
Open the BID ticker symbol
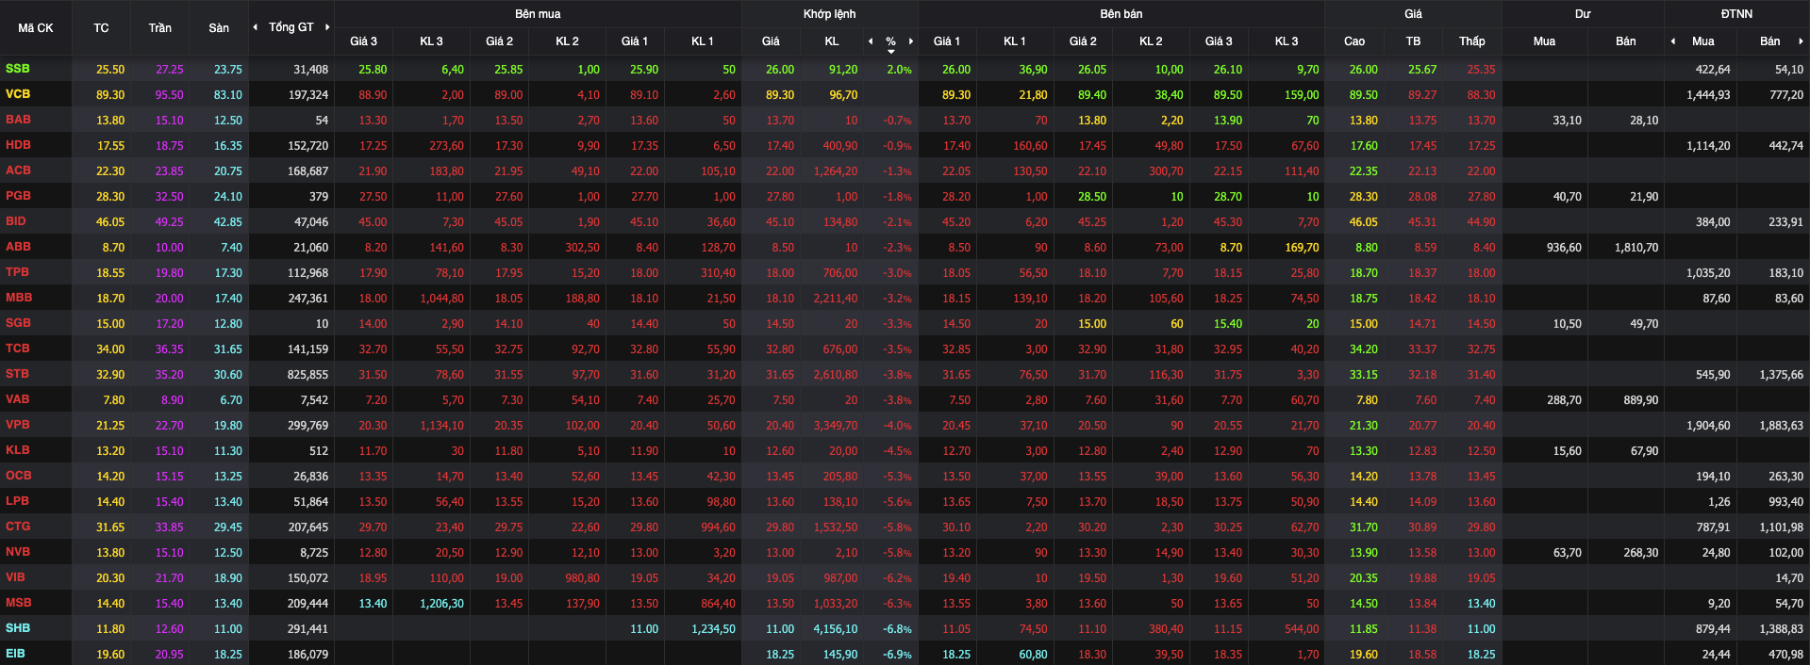click(x=16, y=221)
